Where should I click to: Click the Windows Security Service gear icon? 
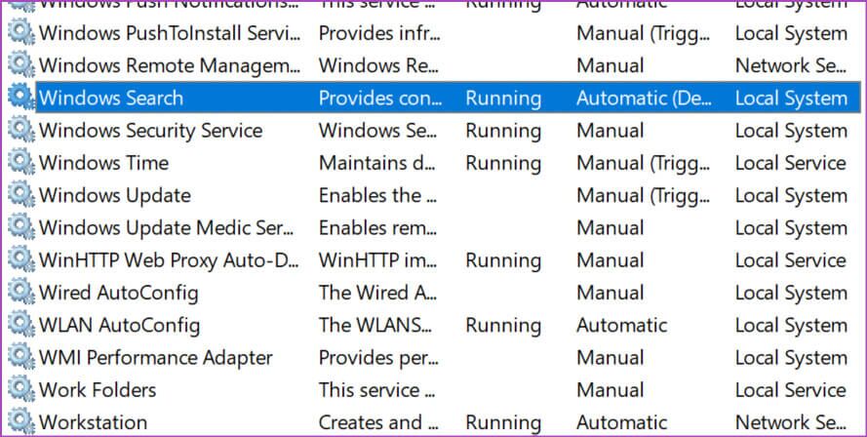coord(20,131)
